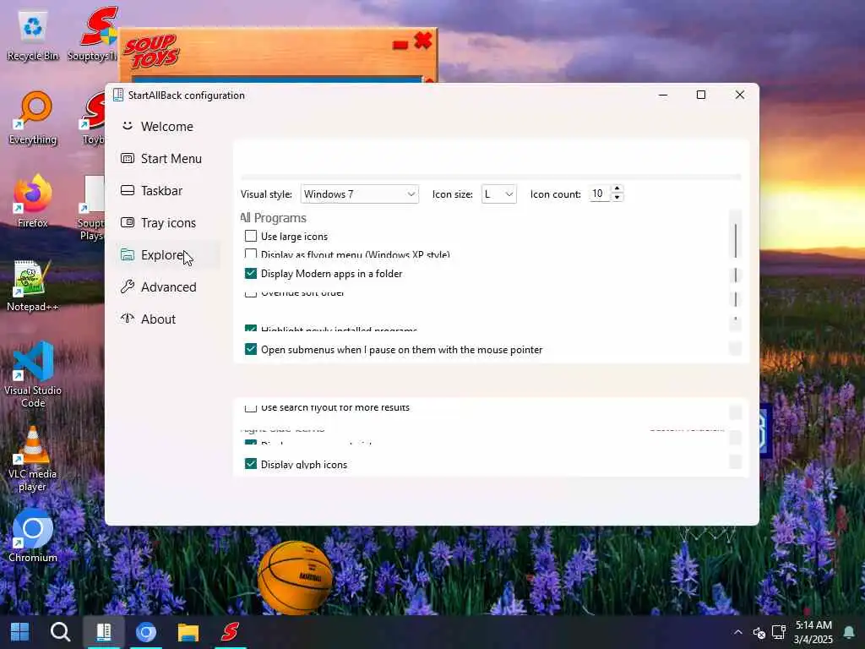Click the Tray icons sidebar icon
Image resolution: width=865 pixels, height=649 pixels.
128,222
